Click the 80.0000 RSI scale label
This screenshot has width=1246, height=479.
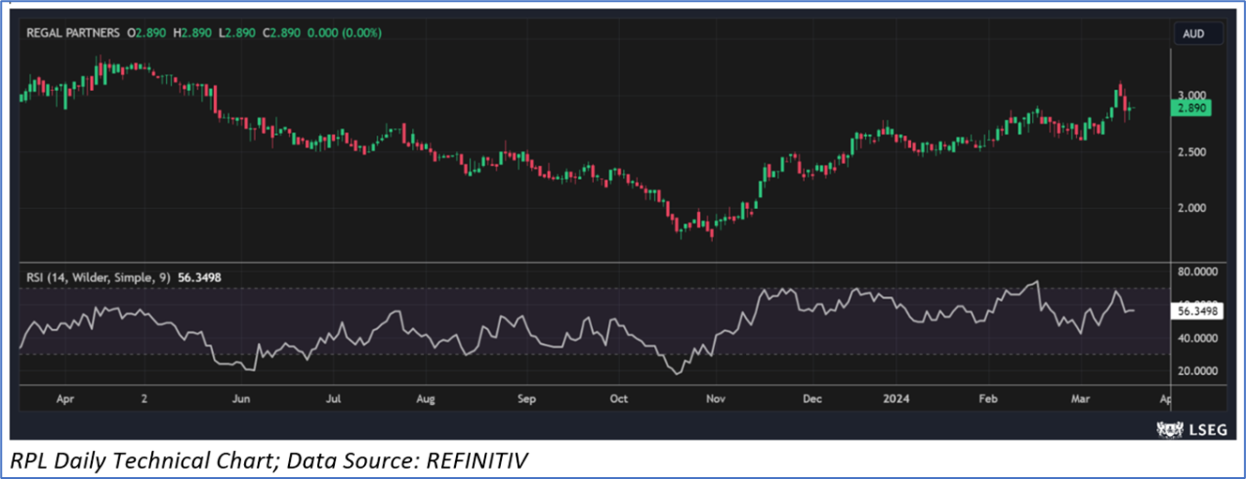point(1198,273)
